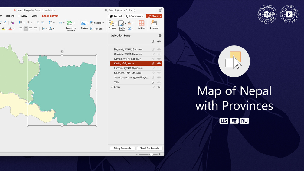
Task: Open the Review ribbon tab
Action: tap(23, 16)
